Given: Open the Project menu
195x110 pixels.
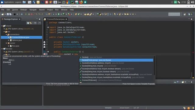Looking at the screenshot, I should 50,10.
